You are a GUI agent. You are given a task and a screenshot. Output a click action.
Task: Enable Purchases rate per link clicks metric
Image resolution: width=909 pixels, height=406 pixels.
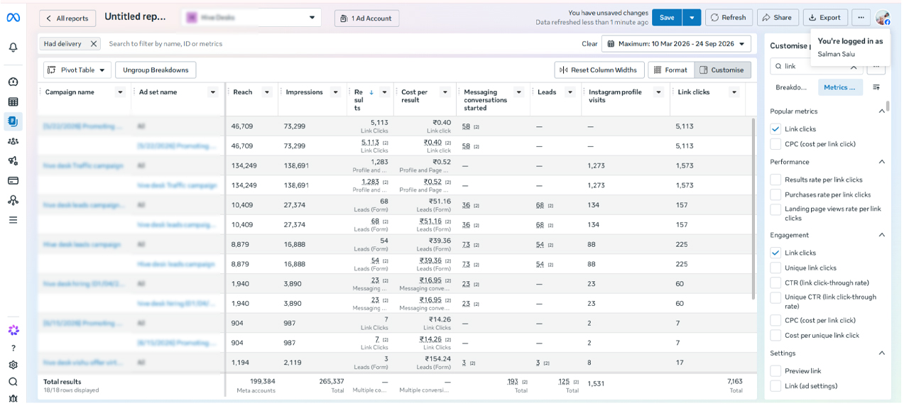click(x=775, y=194)
